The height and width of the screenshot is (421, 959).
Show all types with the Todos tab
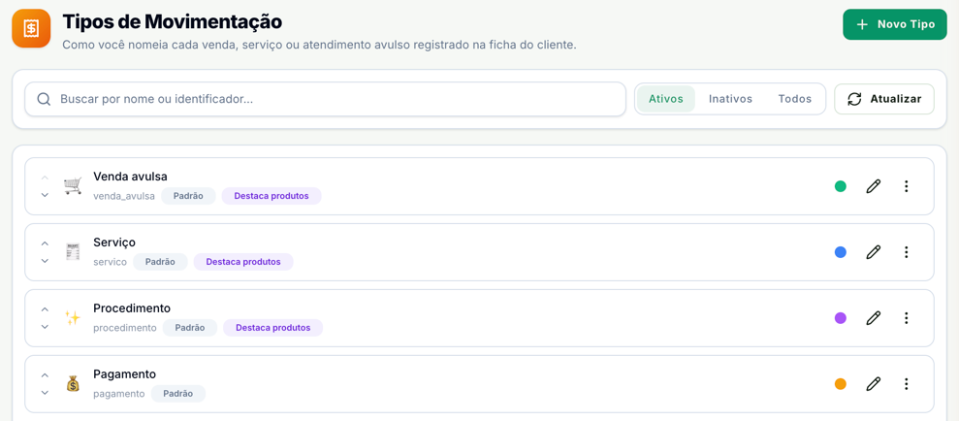(x=794, y=99)
